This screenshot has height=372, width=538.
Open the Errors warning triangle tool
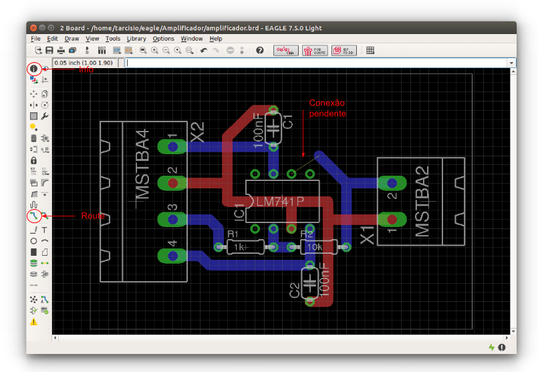pos(33,322)
